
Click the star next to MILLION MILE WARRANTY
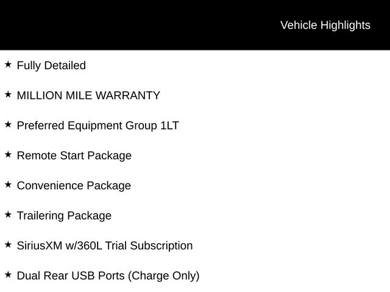(x=8, y=94)
